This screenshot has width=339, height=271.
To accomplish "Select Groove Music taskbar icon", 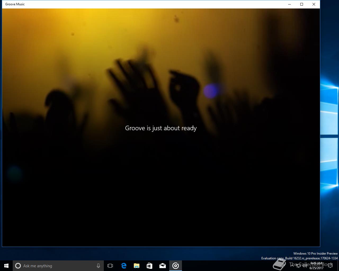I will point(176,266).
